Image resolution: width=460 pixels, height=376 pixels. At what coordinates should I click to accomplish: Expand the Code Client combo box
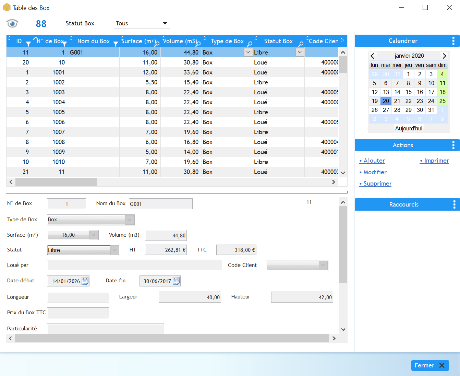tap(323, 265)
